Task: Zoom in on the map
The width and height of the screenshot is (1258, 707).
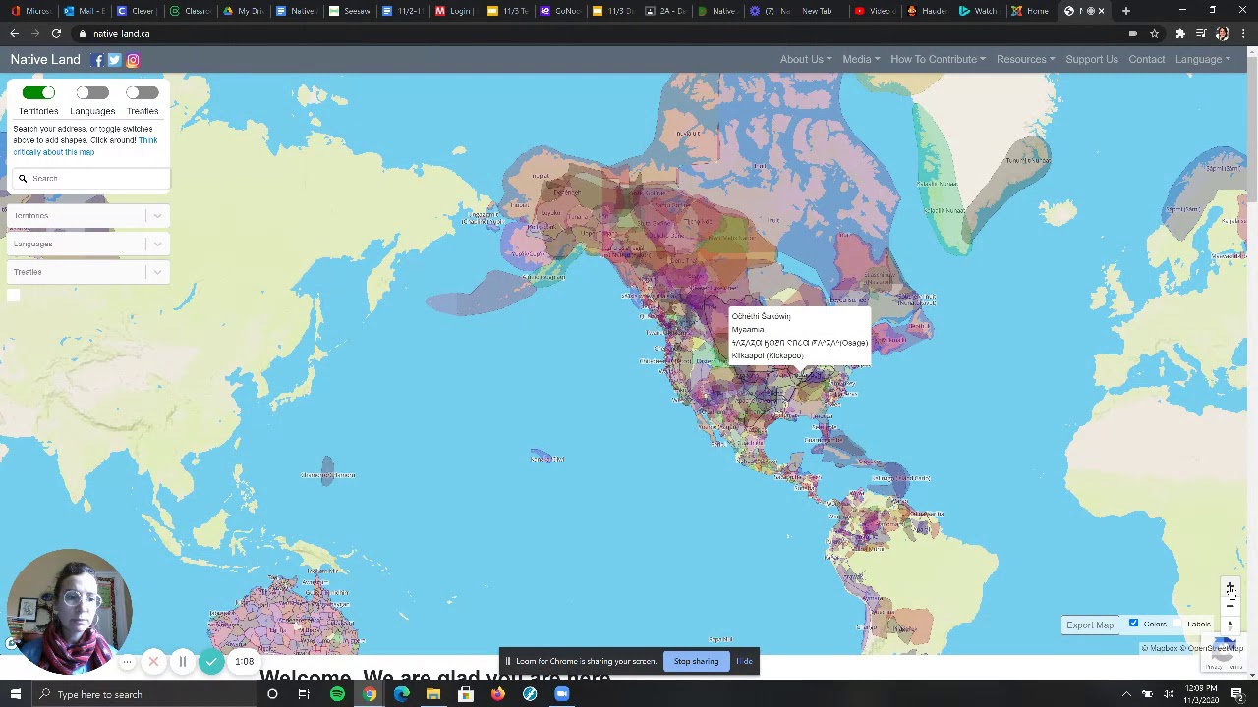Action: [1229, 588]
